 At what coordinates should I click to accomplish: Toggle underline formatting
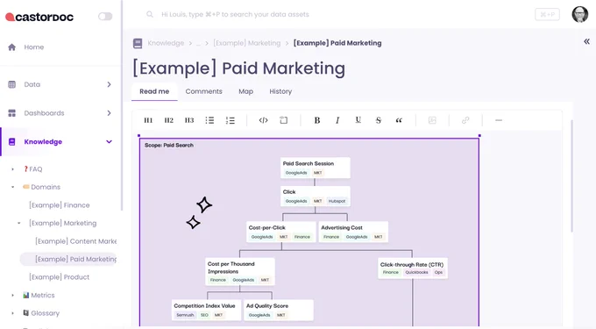[x=358, y=120]
